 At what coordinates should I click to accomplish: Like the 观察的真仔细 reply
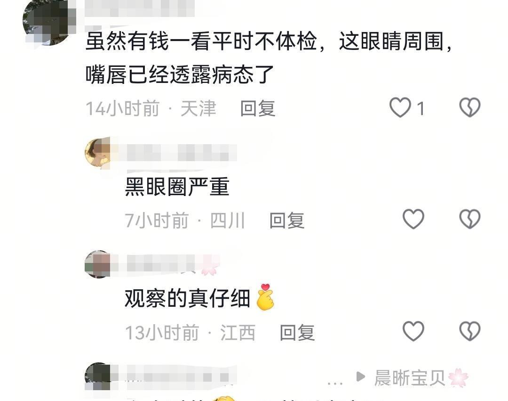coord(413,331)
